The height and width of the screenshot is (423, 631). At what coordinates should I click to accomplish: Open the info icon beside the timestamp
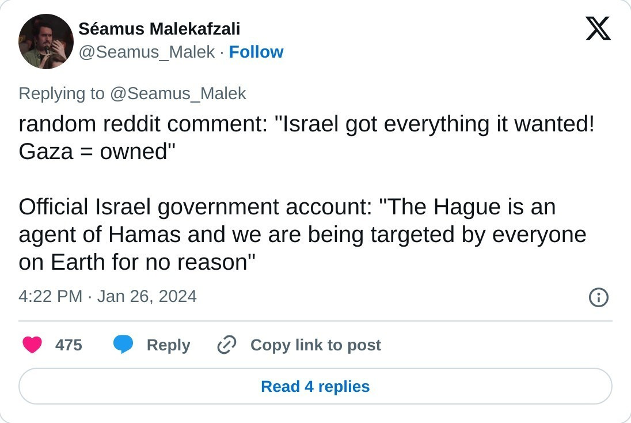click(599, 297)
